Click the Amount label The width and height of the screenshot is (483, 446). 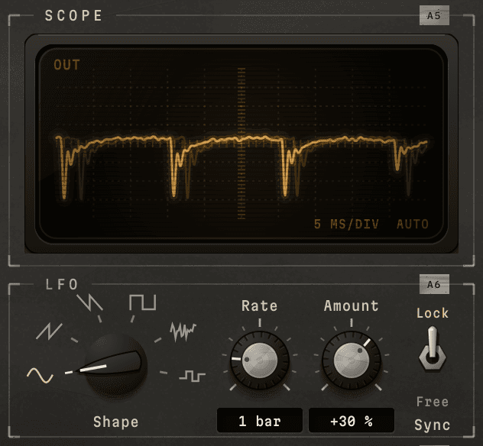[352, 306]
